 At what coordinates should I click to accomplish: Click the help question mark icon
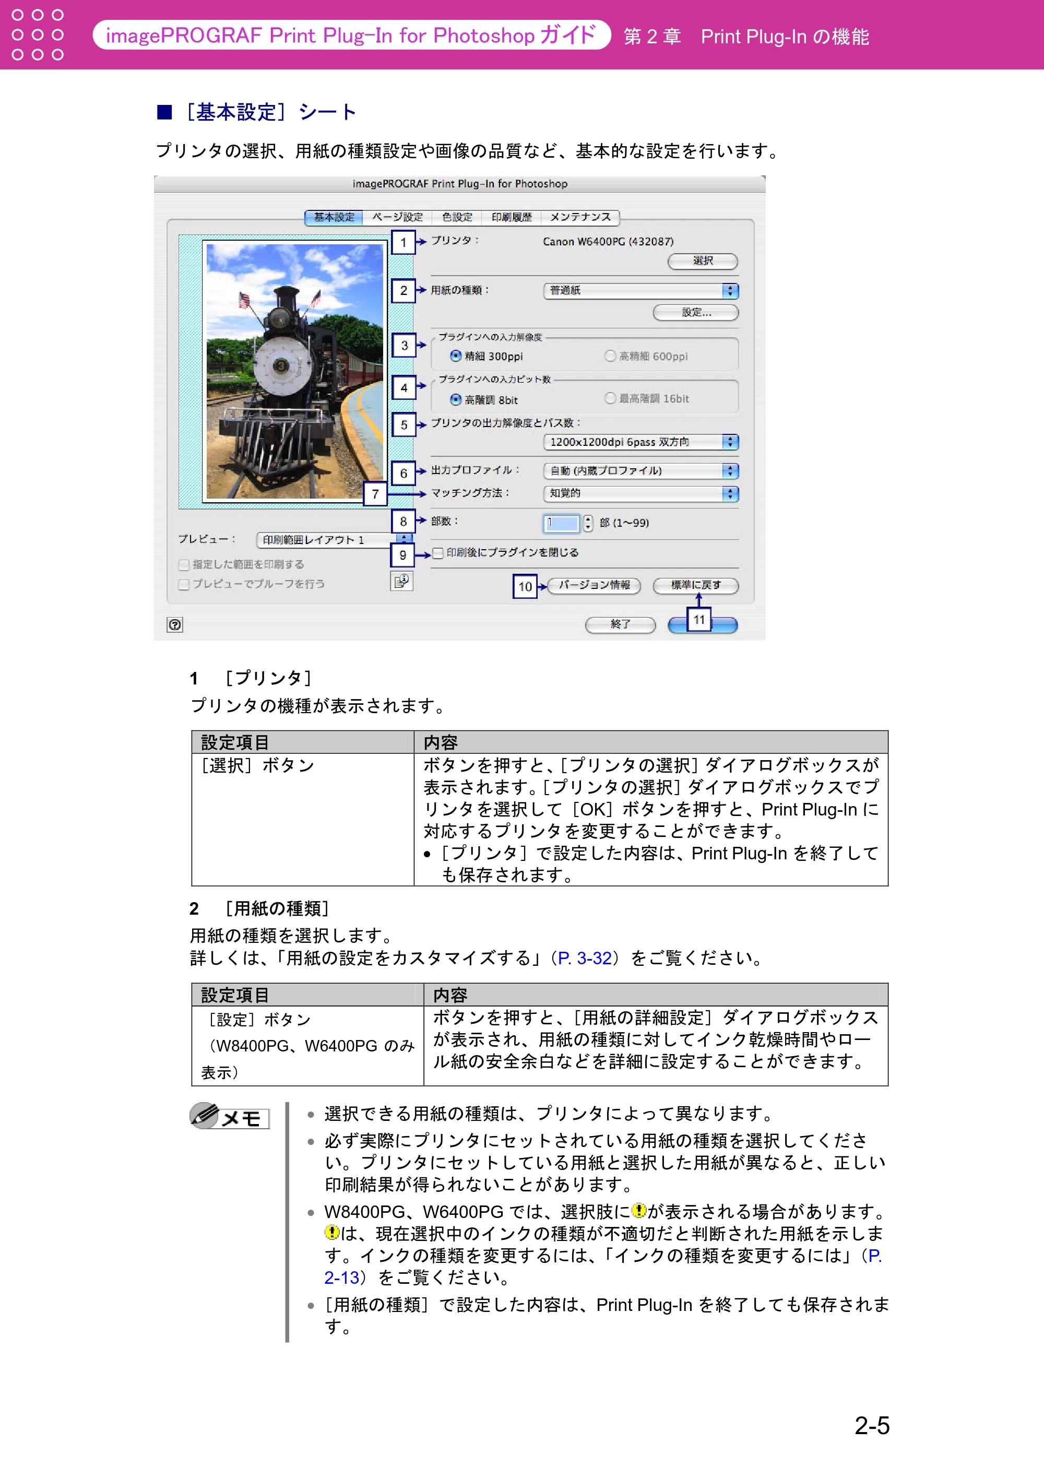tap(174, 624)
